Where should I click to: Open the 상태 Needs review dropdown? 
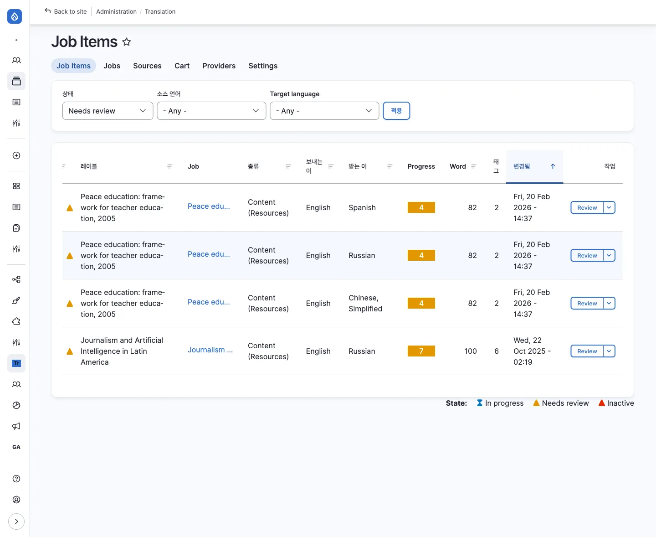[x=108, y=111]
